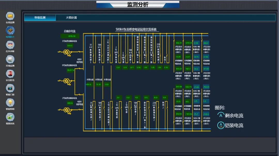
Task: Click the 监测分析 title banner
Action: click(138, 5)
